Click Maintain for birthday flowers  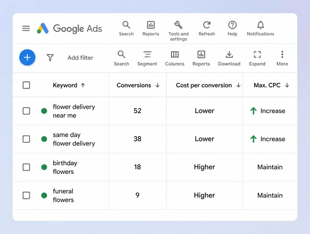(x=270, y=167)
